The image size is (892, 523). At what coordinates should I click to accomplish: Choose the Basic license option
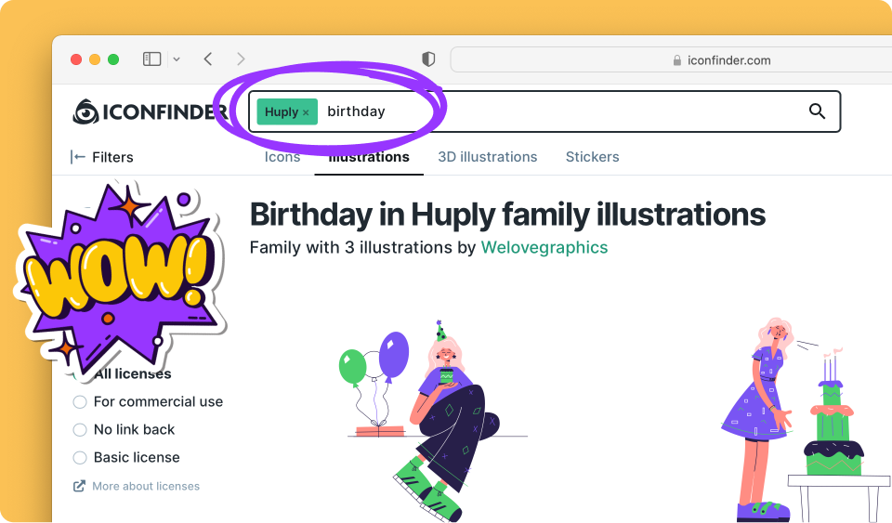tap(80, 458)
